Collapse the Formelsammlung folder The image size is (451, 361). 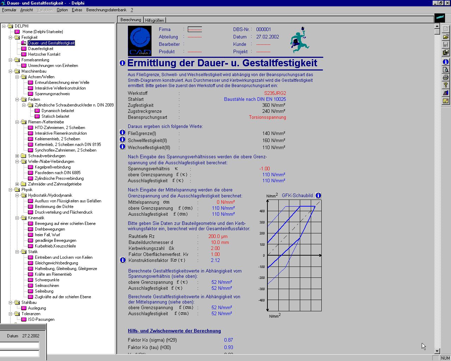pyautogui.click(x=10, y=60)
